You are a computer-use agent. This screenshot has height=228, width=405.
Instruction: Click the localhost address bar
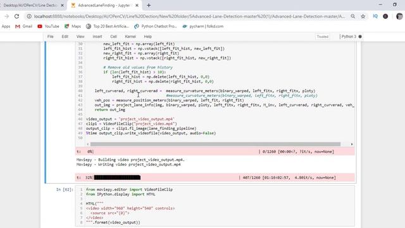pos(189,16)
